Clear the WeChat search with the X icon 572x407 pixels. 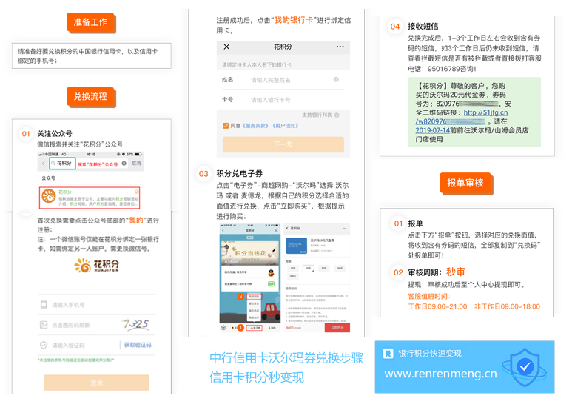click(x=124, y=164)
